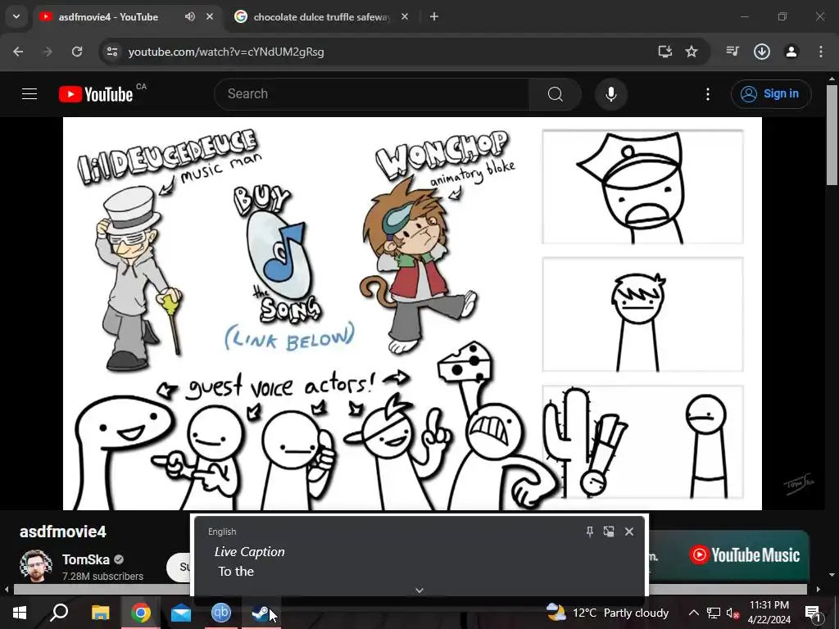Open qBittorrent from the taskbar
Screen dimensions: 839x629
point(221,613)
